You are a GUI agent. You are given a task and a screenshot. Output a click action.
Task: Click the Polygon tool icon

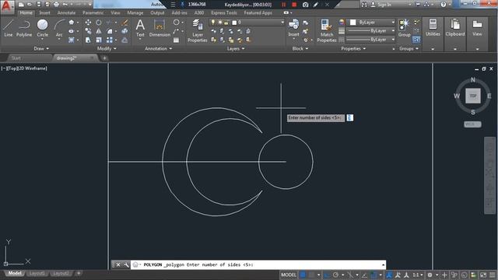click(x=72, y=23)
